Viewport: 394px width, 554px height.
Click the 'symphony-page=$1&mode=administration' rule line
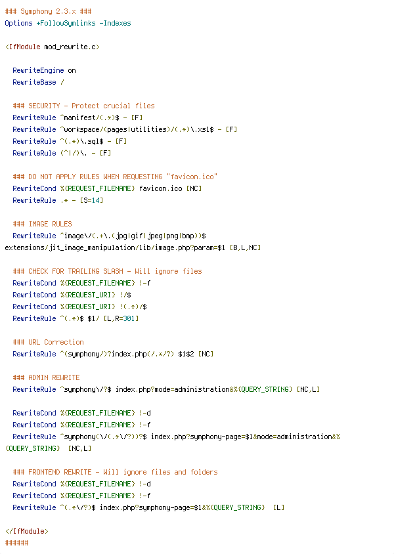coord(177,437)
